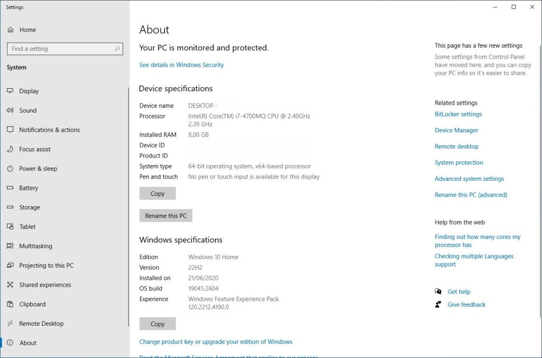Click the Give feedback link

(x=467, y=305)
